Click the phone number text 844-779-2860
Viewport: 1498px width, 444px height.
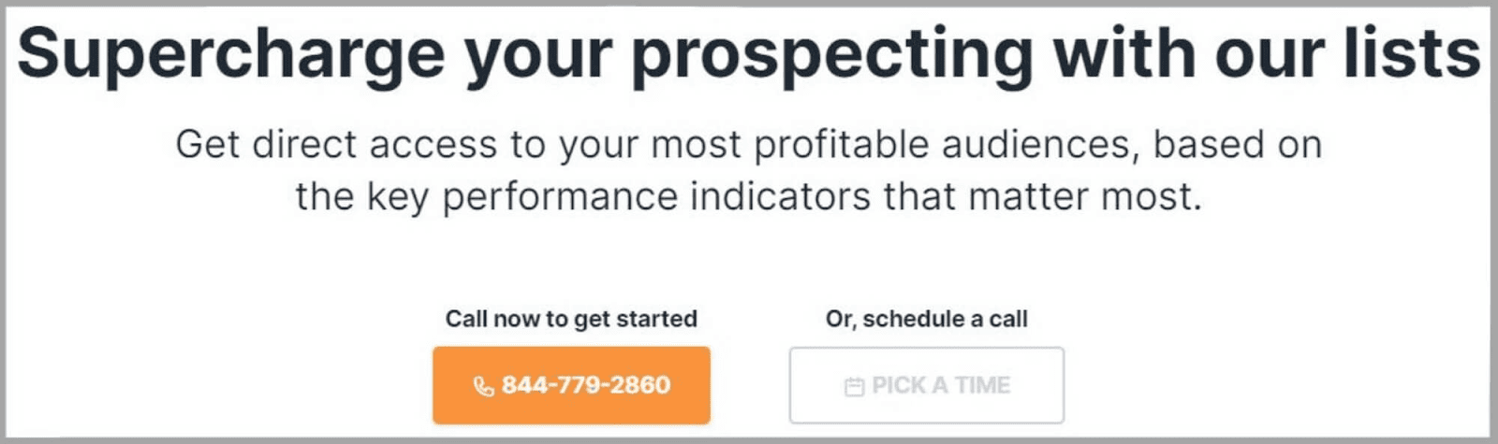586,385
